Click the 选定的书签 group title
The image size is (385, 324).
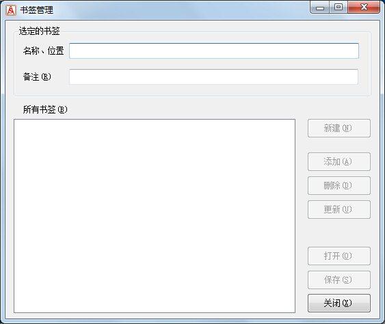39,31
